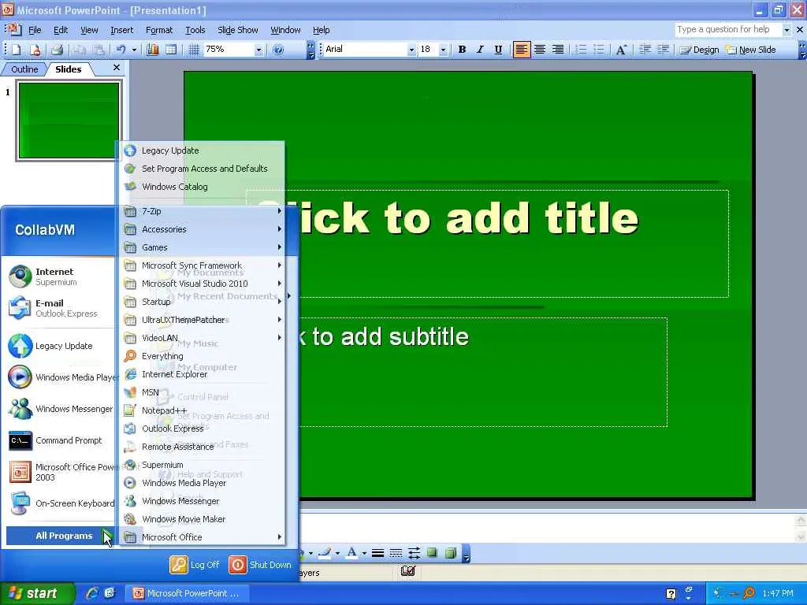
Task: Click Shut Down button
Action: (260, 565)
